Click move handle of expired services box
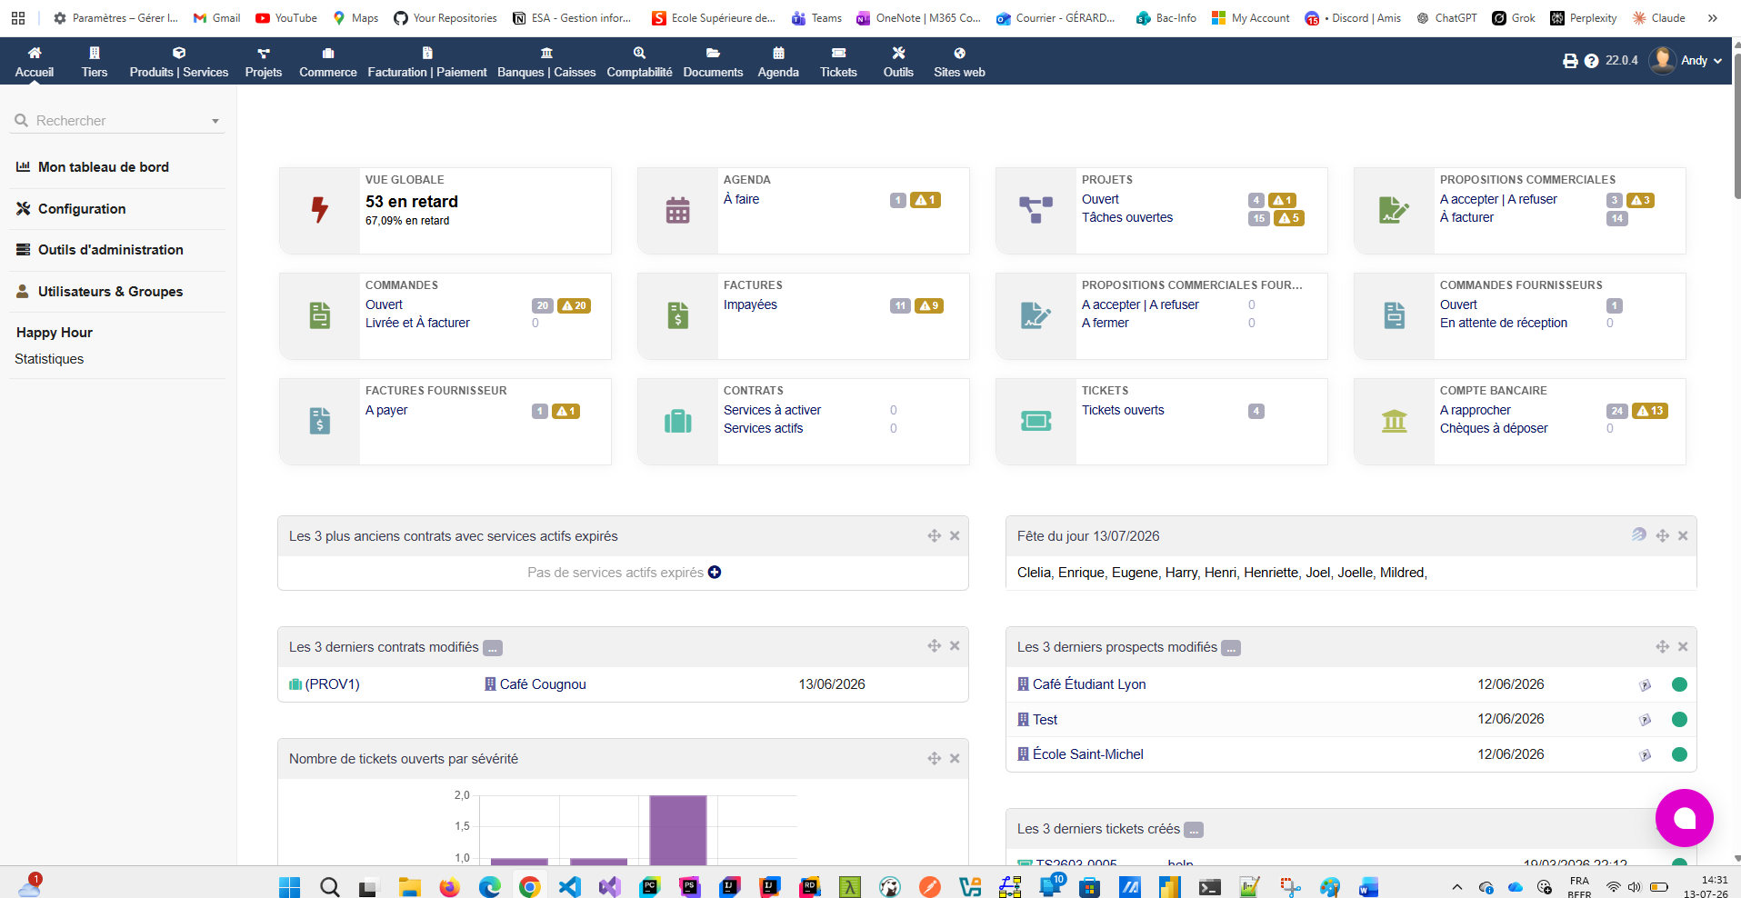 (x=934, y=536)
